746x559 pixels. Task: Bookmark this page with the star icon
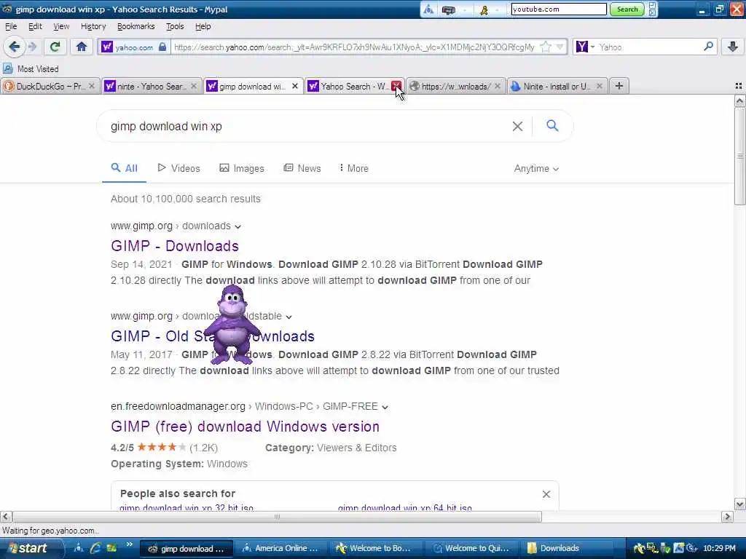pos(545,47)
